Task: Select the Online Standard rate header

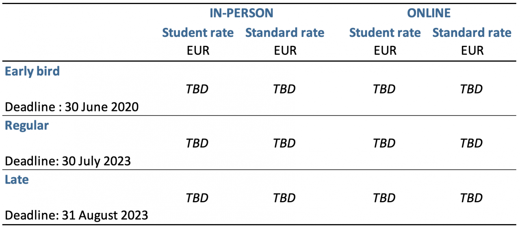Action: [x=472, y=32]
